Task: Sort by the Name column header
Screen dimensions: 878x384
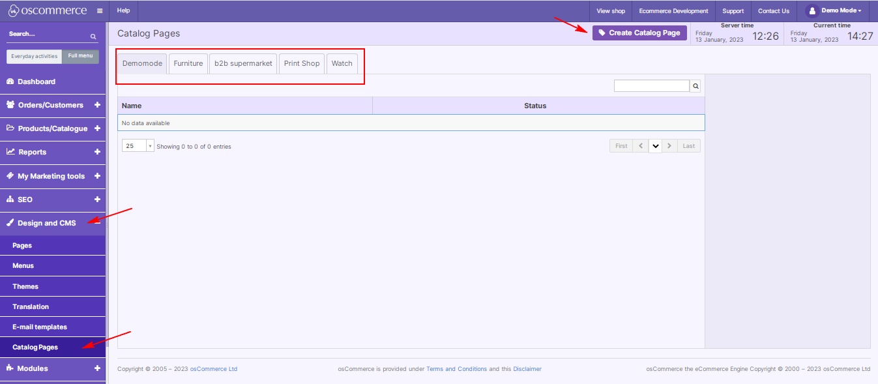Action: coord(245,106)
